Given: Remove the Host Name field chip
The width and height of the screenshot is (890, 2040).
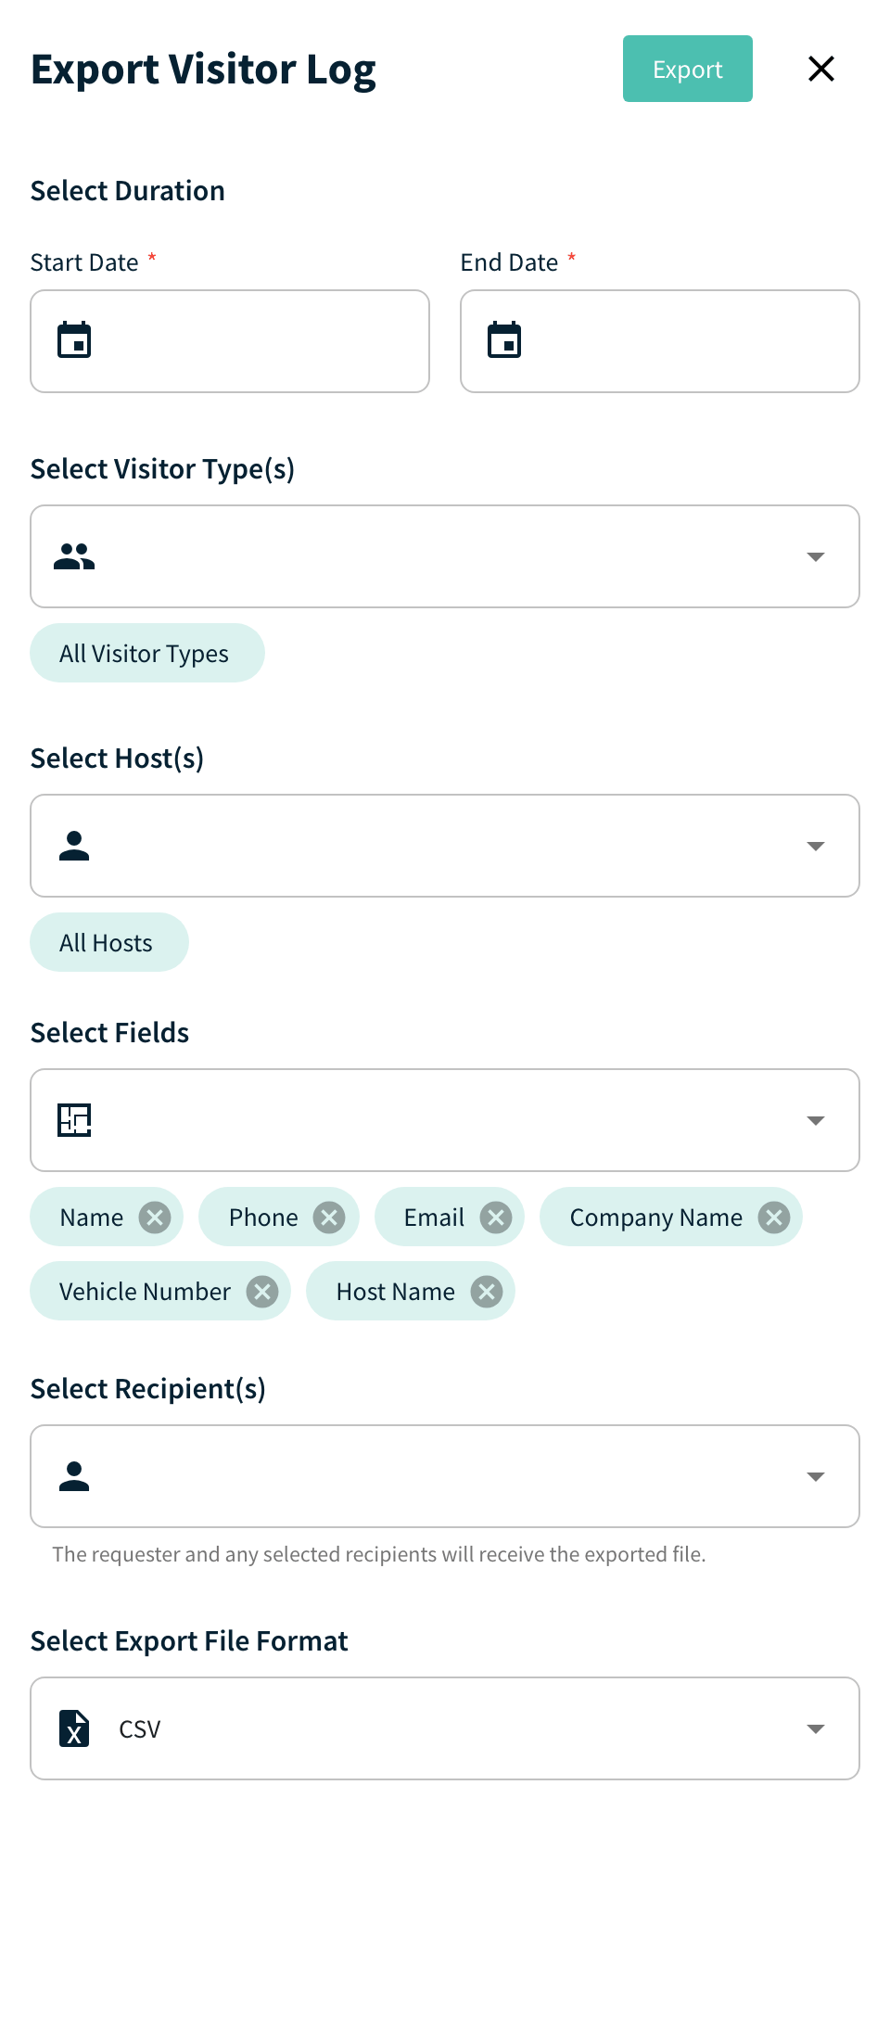Looking at the screenshot, I should pos(487,1291).
